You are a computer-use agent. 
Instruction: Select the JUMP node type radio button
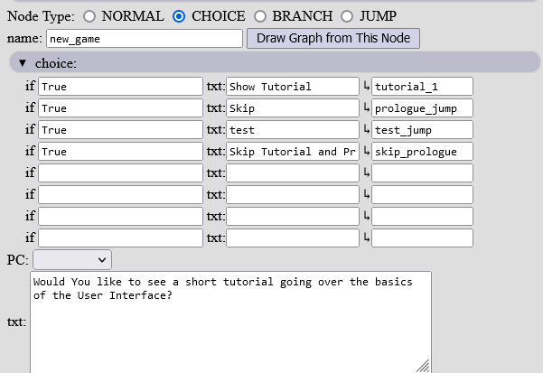click(347, 16)
